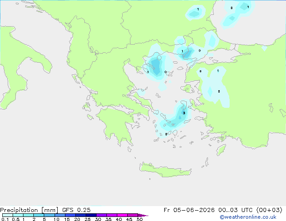Screen dimensions: 286x221
Task: Click the 5–10 mm light blue legend swatch
Action: [x=49, y=215]
